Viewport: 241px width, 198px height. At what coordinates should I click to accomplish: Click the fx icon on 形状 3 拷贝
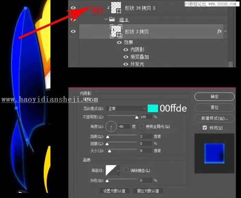219,31
